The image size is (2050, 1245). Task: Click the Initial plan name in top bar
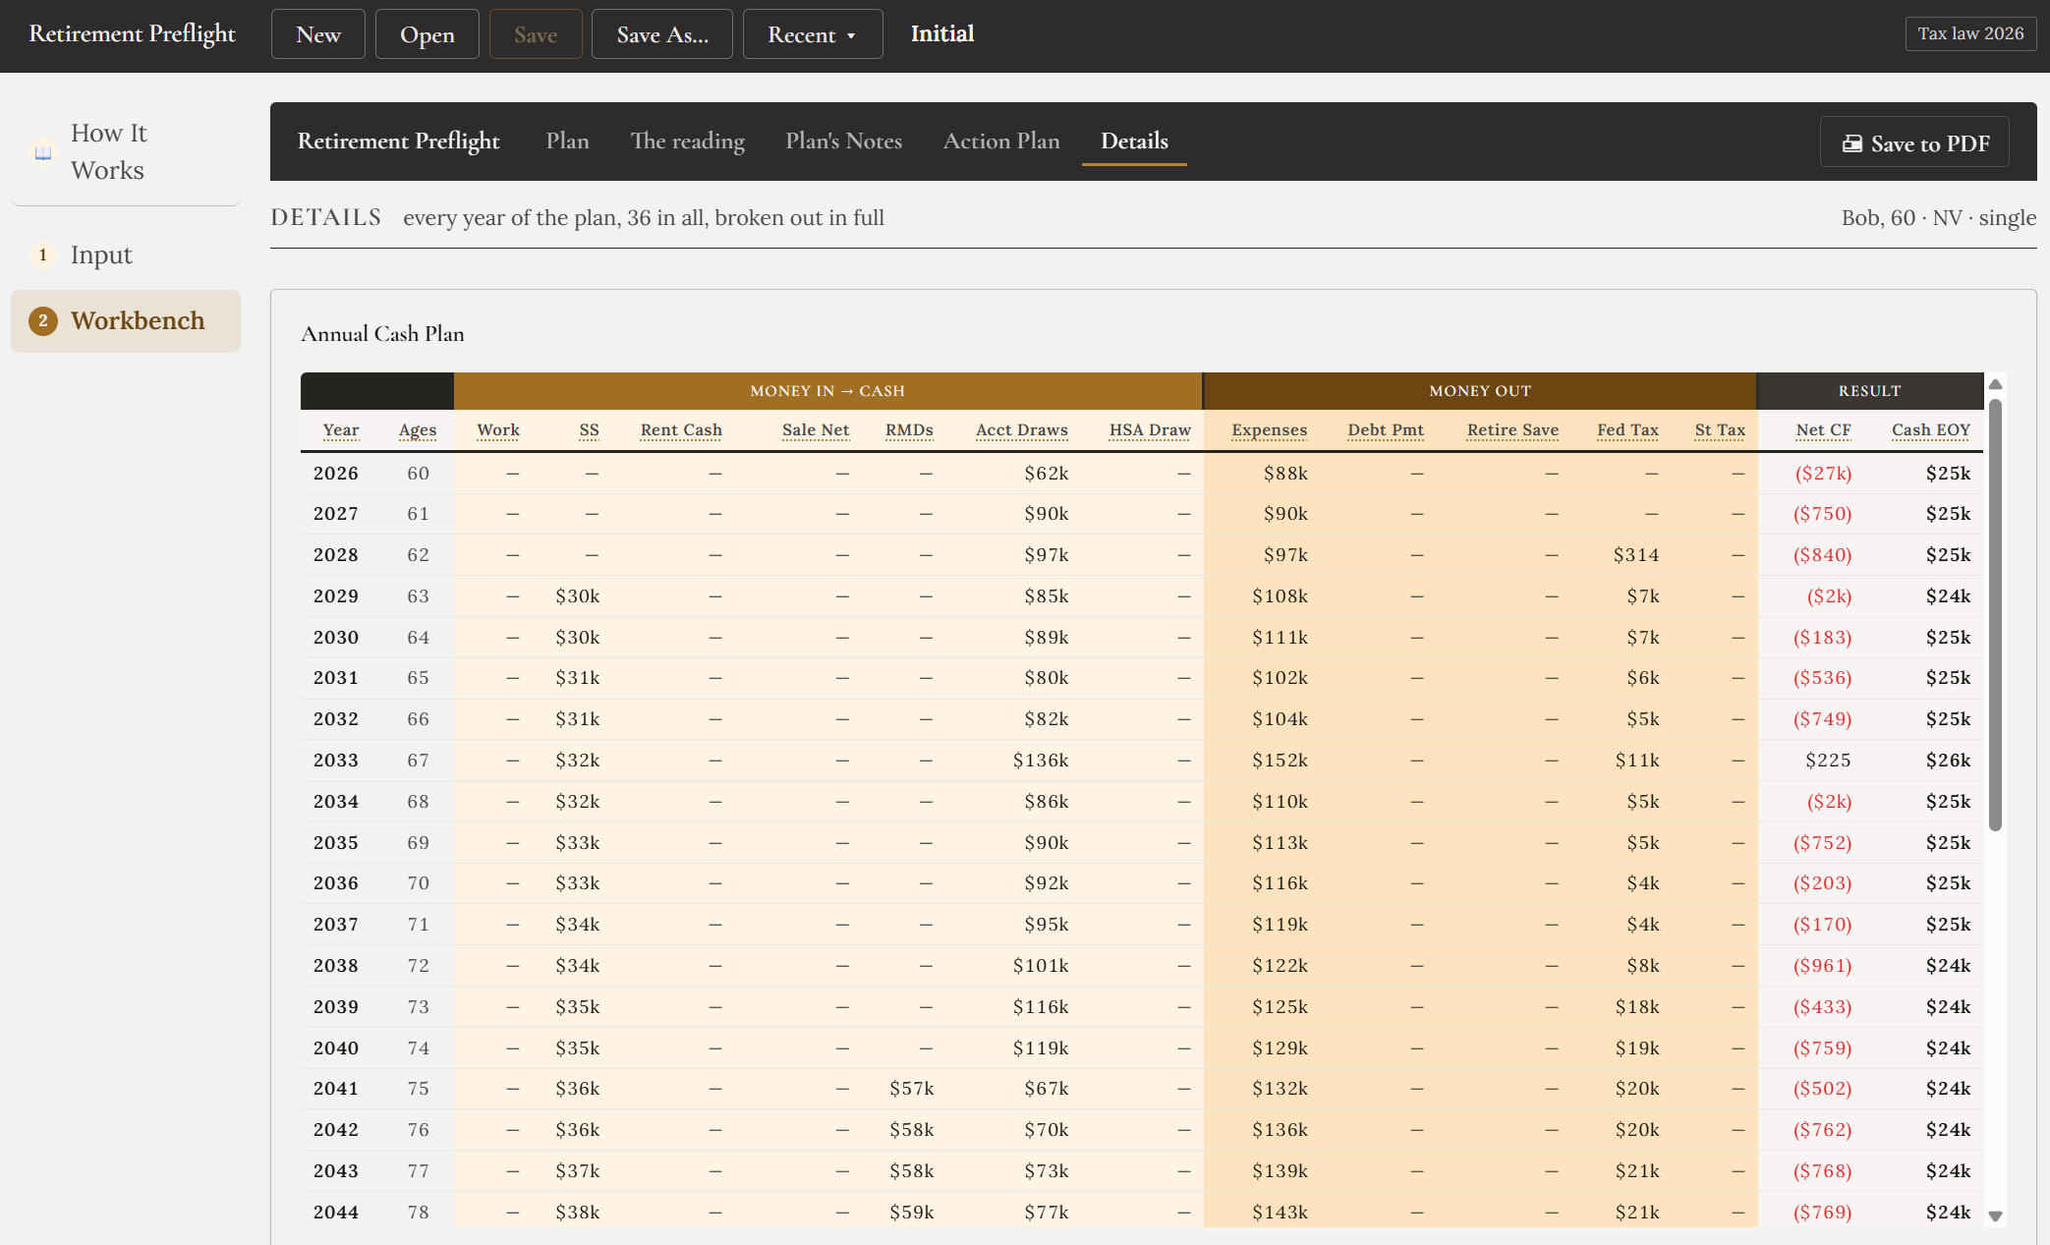[942, 33]
